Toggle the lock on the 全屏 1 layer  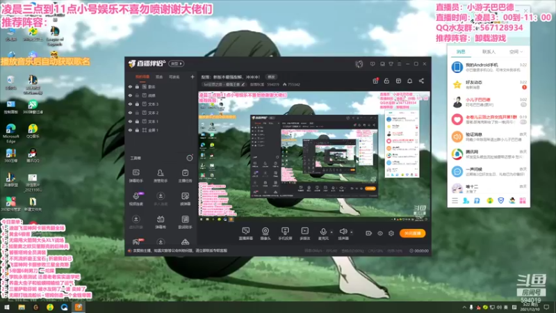[x=137, y=130]
